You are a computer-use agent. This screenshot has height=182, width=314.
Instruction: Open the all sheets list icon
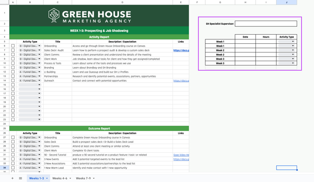pos(21,178)
